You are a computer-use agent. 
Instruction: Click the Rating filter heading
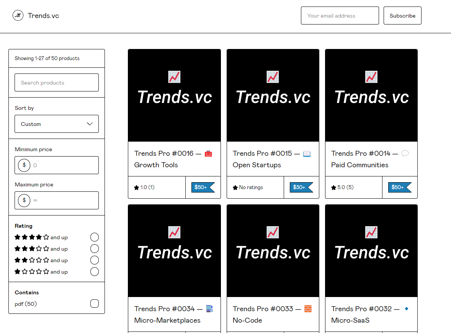[24, 226]
